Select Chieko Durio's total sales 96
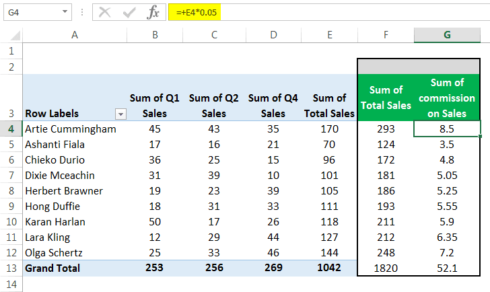The image size is (490, 292). coord(330,159)
